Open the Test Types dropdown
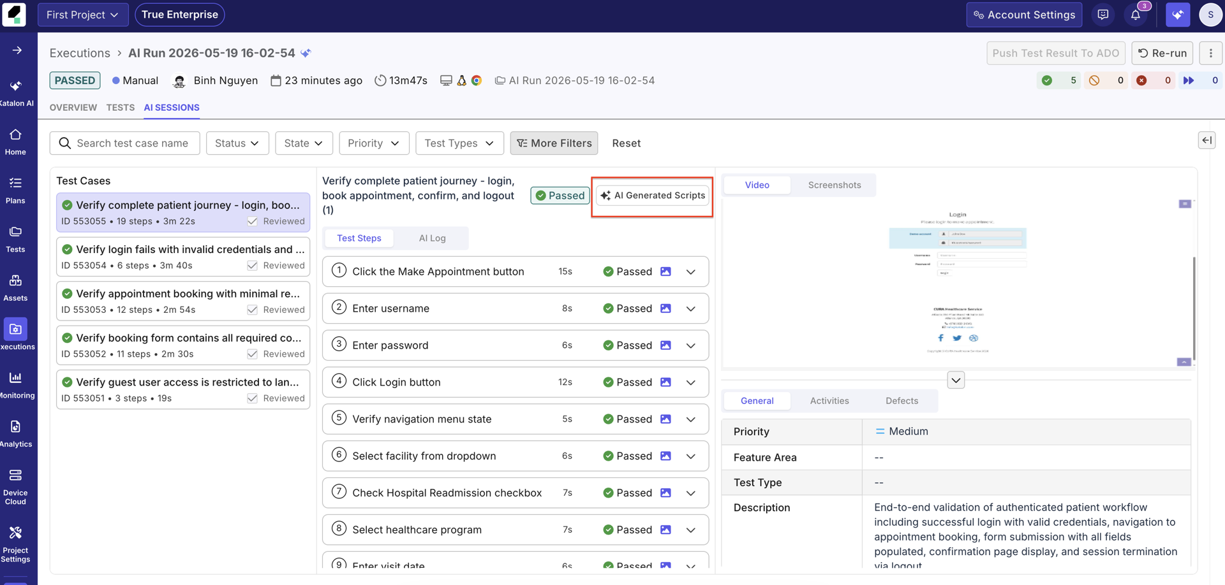 [x=459, y=143]
